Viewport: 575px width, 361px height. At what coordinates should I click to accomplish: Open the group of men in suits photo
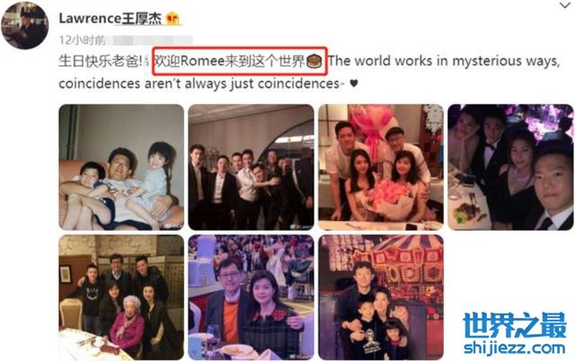252,167
